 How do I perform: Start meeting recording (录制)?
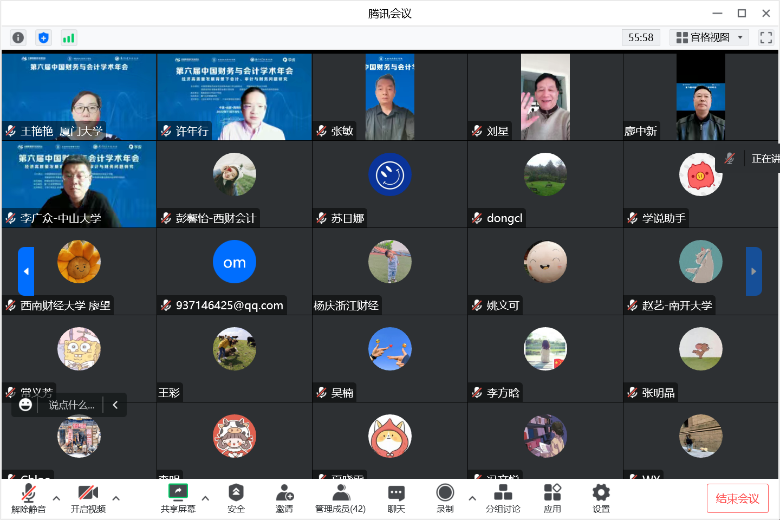coord(445,498)
